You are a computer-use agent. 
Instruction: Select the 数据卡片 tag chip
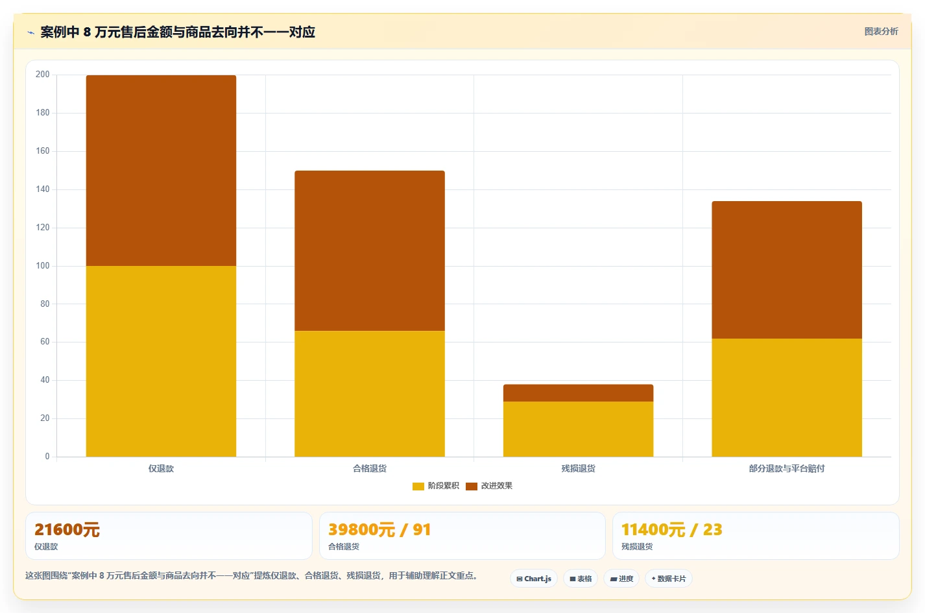click(x=669, y=579)
